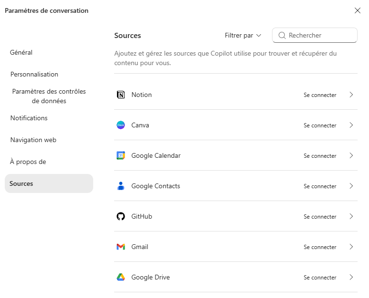The height and width of the screenshot is (298, 369).
Task: Click the Canva source name
Action: (x=140, y=125)
